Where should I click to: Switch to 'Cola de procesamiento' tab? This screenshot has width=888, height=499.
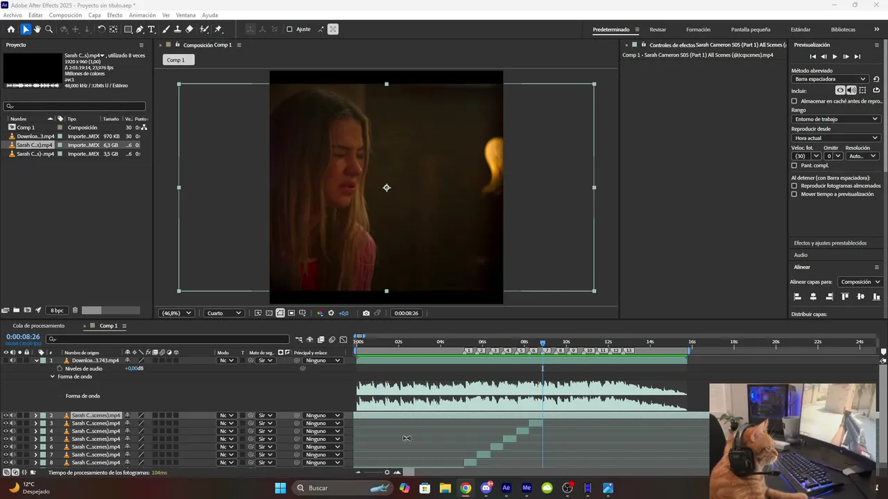pos(39,326)
